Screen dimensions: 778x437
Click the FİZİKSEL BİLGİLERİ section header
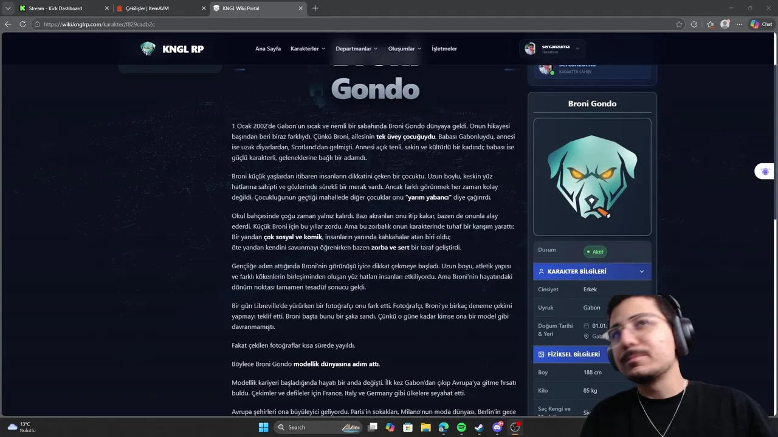pos(592,354)
